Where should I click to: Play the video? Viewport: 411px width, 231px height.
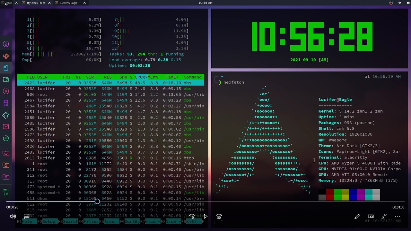pos(205,217)
